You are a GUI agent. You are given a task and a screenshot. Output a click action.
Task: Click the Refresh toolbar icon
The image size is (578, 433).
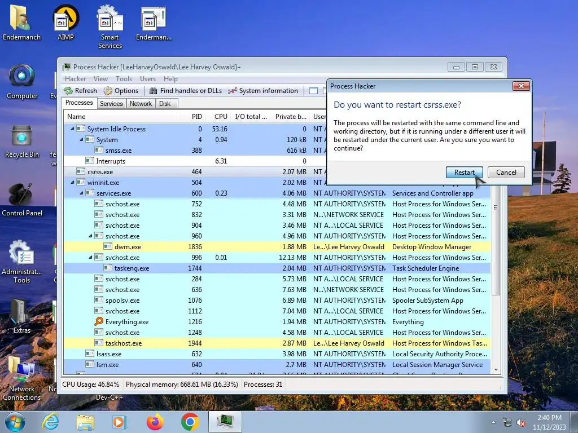pos(68,91)
